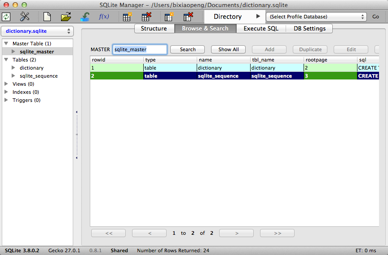Sort by the name column header
The image size is (388, 255).
[x=224, y=60]
